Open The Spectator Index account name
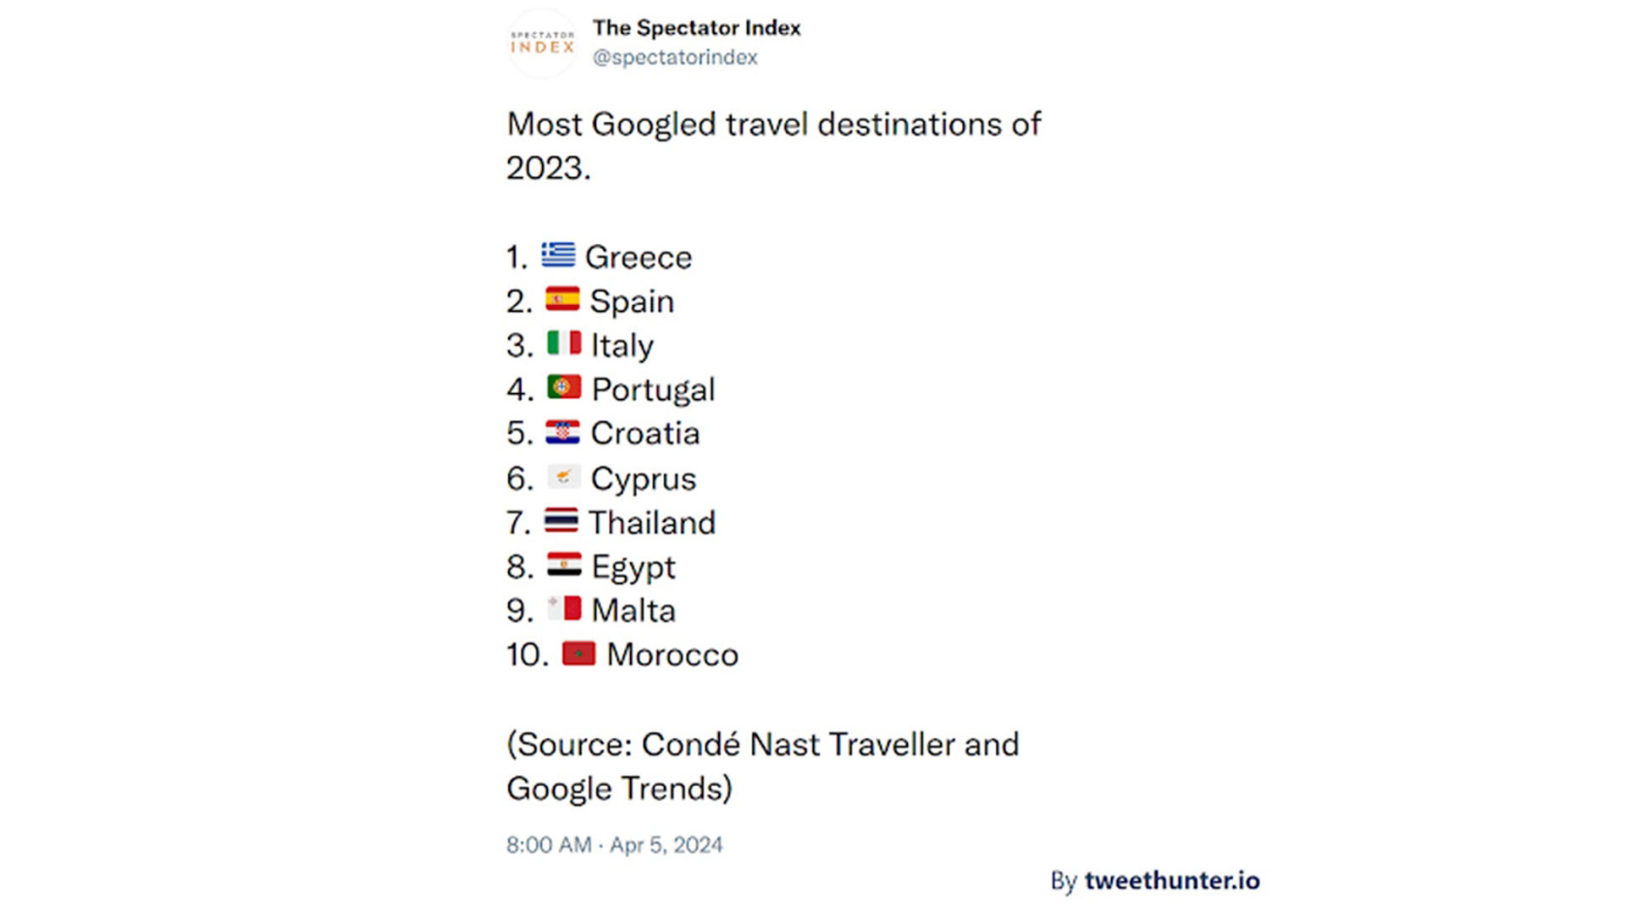Screen dimensions: 1626x915 [696, 28]
